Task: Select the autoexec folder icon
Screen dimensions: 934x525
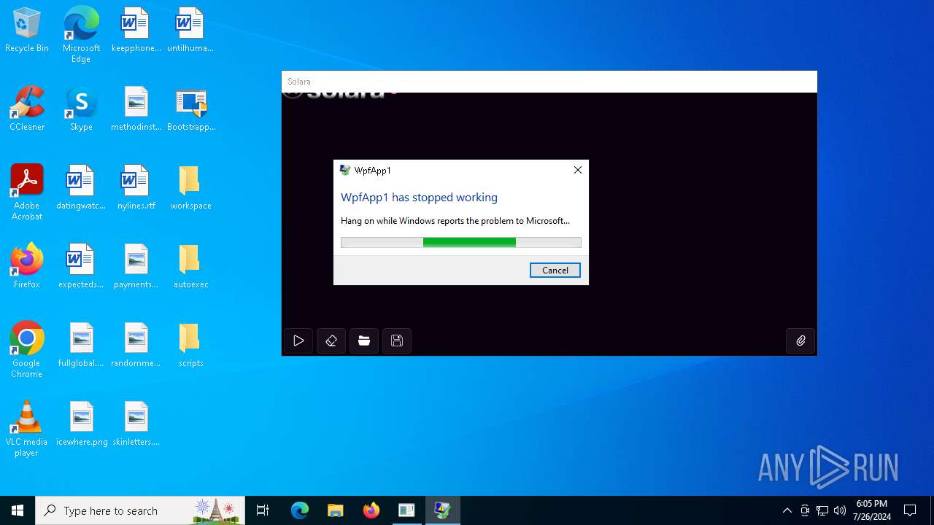Action: [190, 267]
